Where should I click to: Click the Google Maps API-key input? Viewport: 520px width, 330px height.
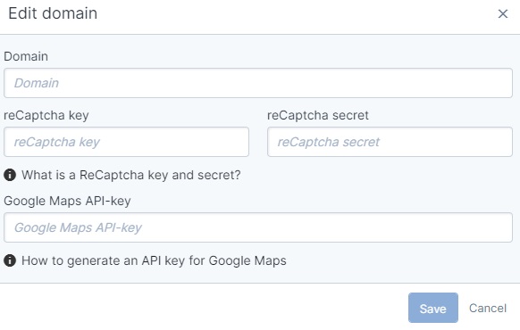coord(258,227)
